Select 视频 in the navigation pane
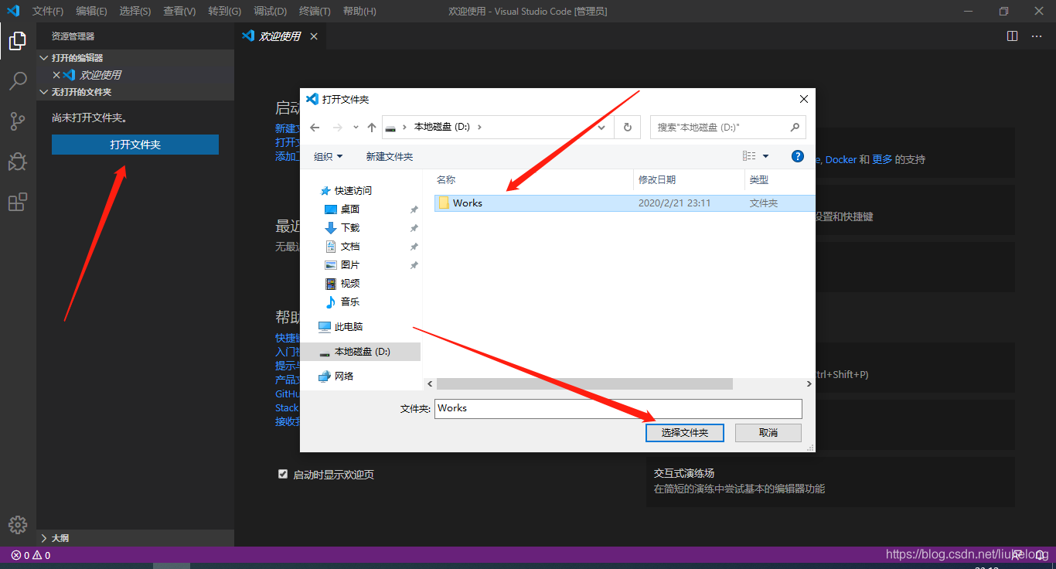 coord(350,284)
